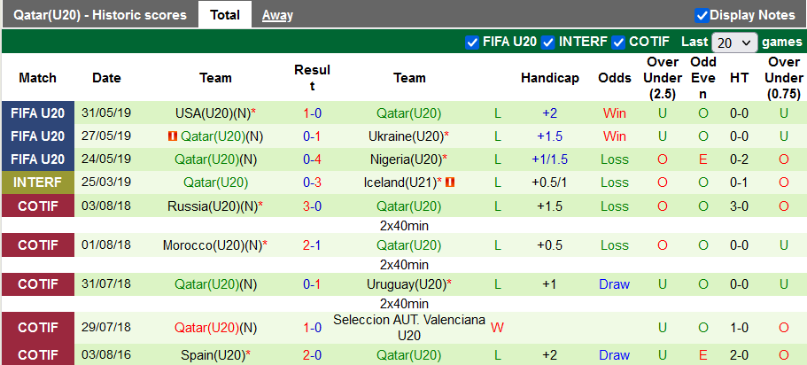Toggle the COTIF filter checkbox

618,42
